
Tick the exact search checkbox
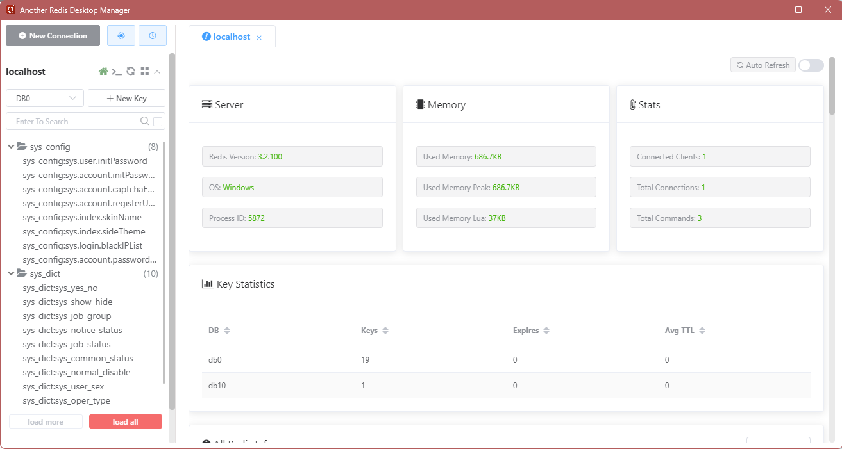point(158,121)
